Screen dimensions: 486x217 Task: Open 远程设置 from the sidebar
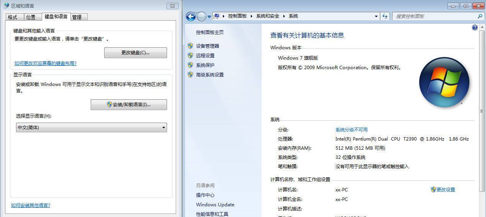pyautogui.click(x=205, y=55)
